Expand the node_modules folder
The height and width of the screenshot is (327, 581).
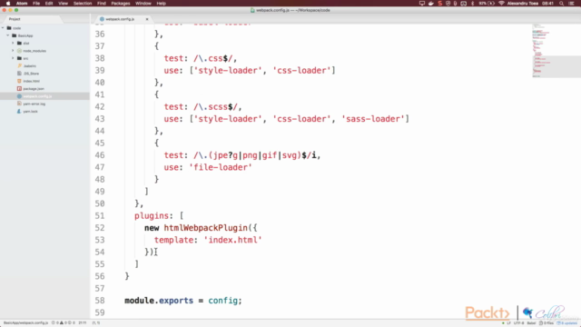(x=13, y=51)
